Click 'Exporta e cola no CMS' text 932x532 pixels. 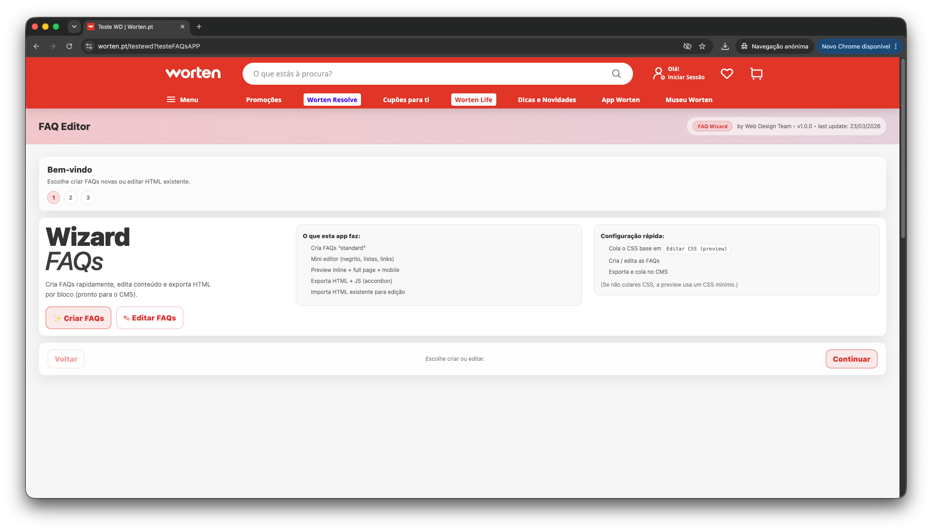click(x=638, y=272)
